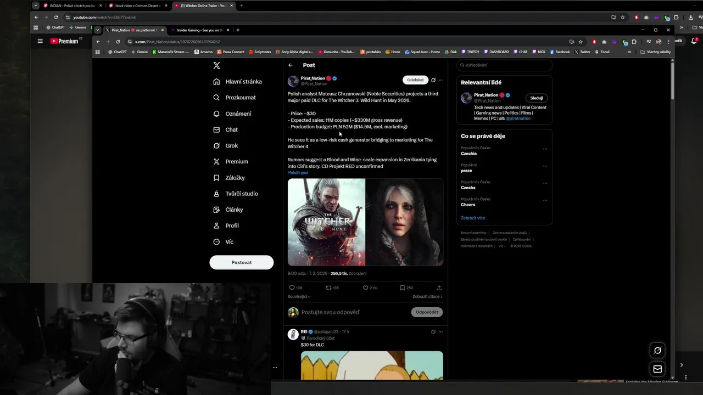The width and height of the screenshot is (703, 395).
Task: Open the X logo home icon
Action: coord(216,65)
